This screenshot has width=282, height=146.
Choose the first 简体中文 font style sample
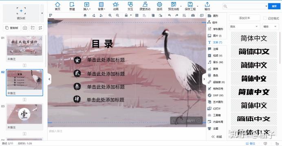(x=254, y=38)
